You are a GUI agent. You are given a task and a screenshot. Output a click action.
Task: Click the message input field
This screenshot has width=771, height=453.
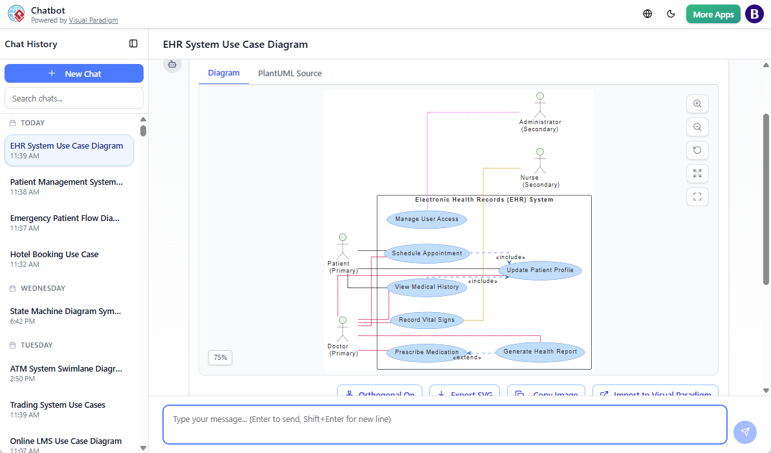point(446,424)
